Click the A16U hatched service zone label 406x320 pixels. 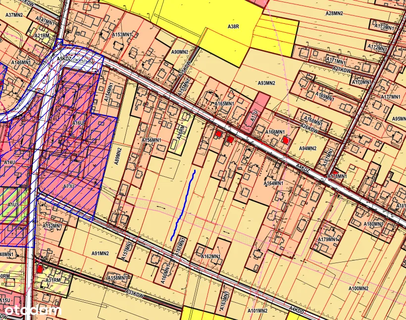pyautogui.click(x=79, y=123)
